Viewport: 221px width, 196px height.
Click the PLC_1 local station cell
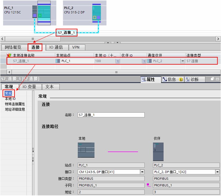66,61
